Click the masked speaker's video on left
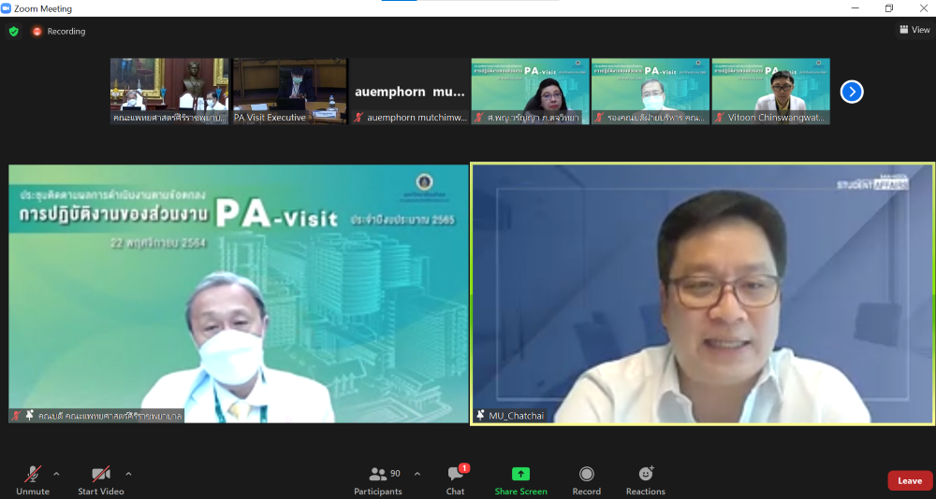936x499 pixels. (238, 294)
